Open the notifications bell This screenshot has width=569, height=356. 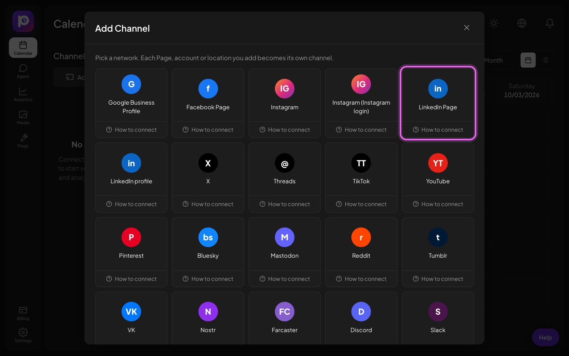pos(550,23)
